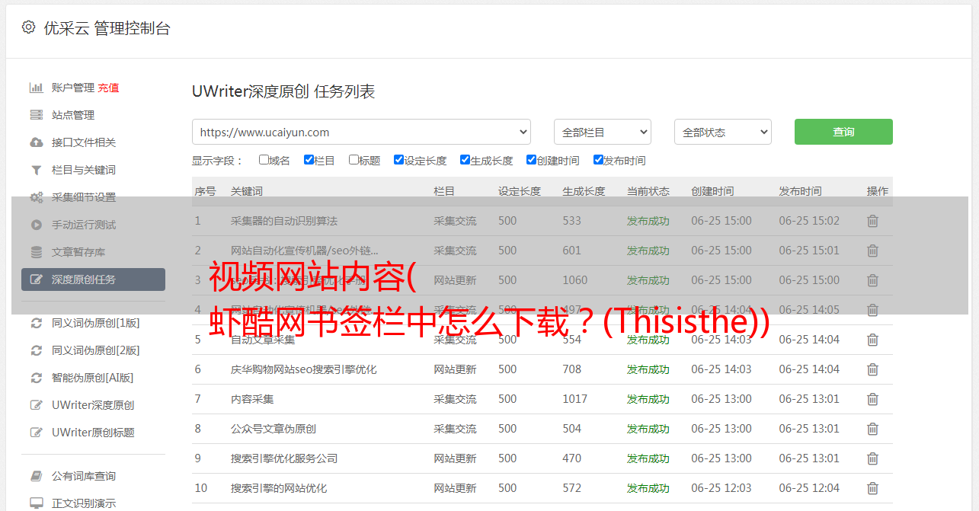Open UWriter原创标题 in the sidebar

click(93, 433)
